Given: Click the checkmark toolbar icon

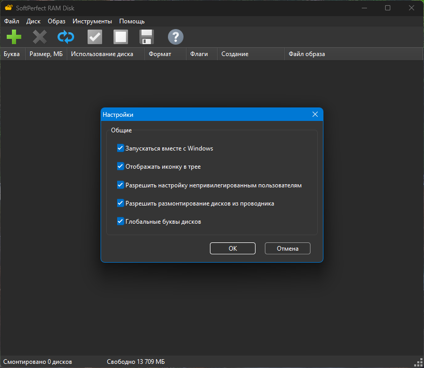Looking at the screenshot, I should [x=95, y=37].
